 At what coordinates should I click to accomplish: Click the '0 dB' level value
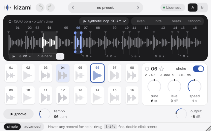(x=174, y=101)
